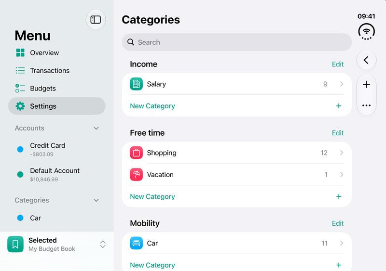386x271 pixels.
Task: Edit the Income group
Action: click(x=337, y=64)
